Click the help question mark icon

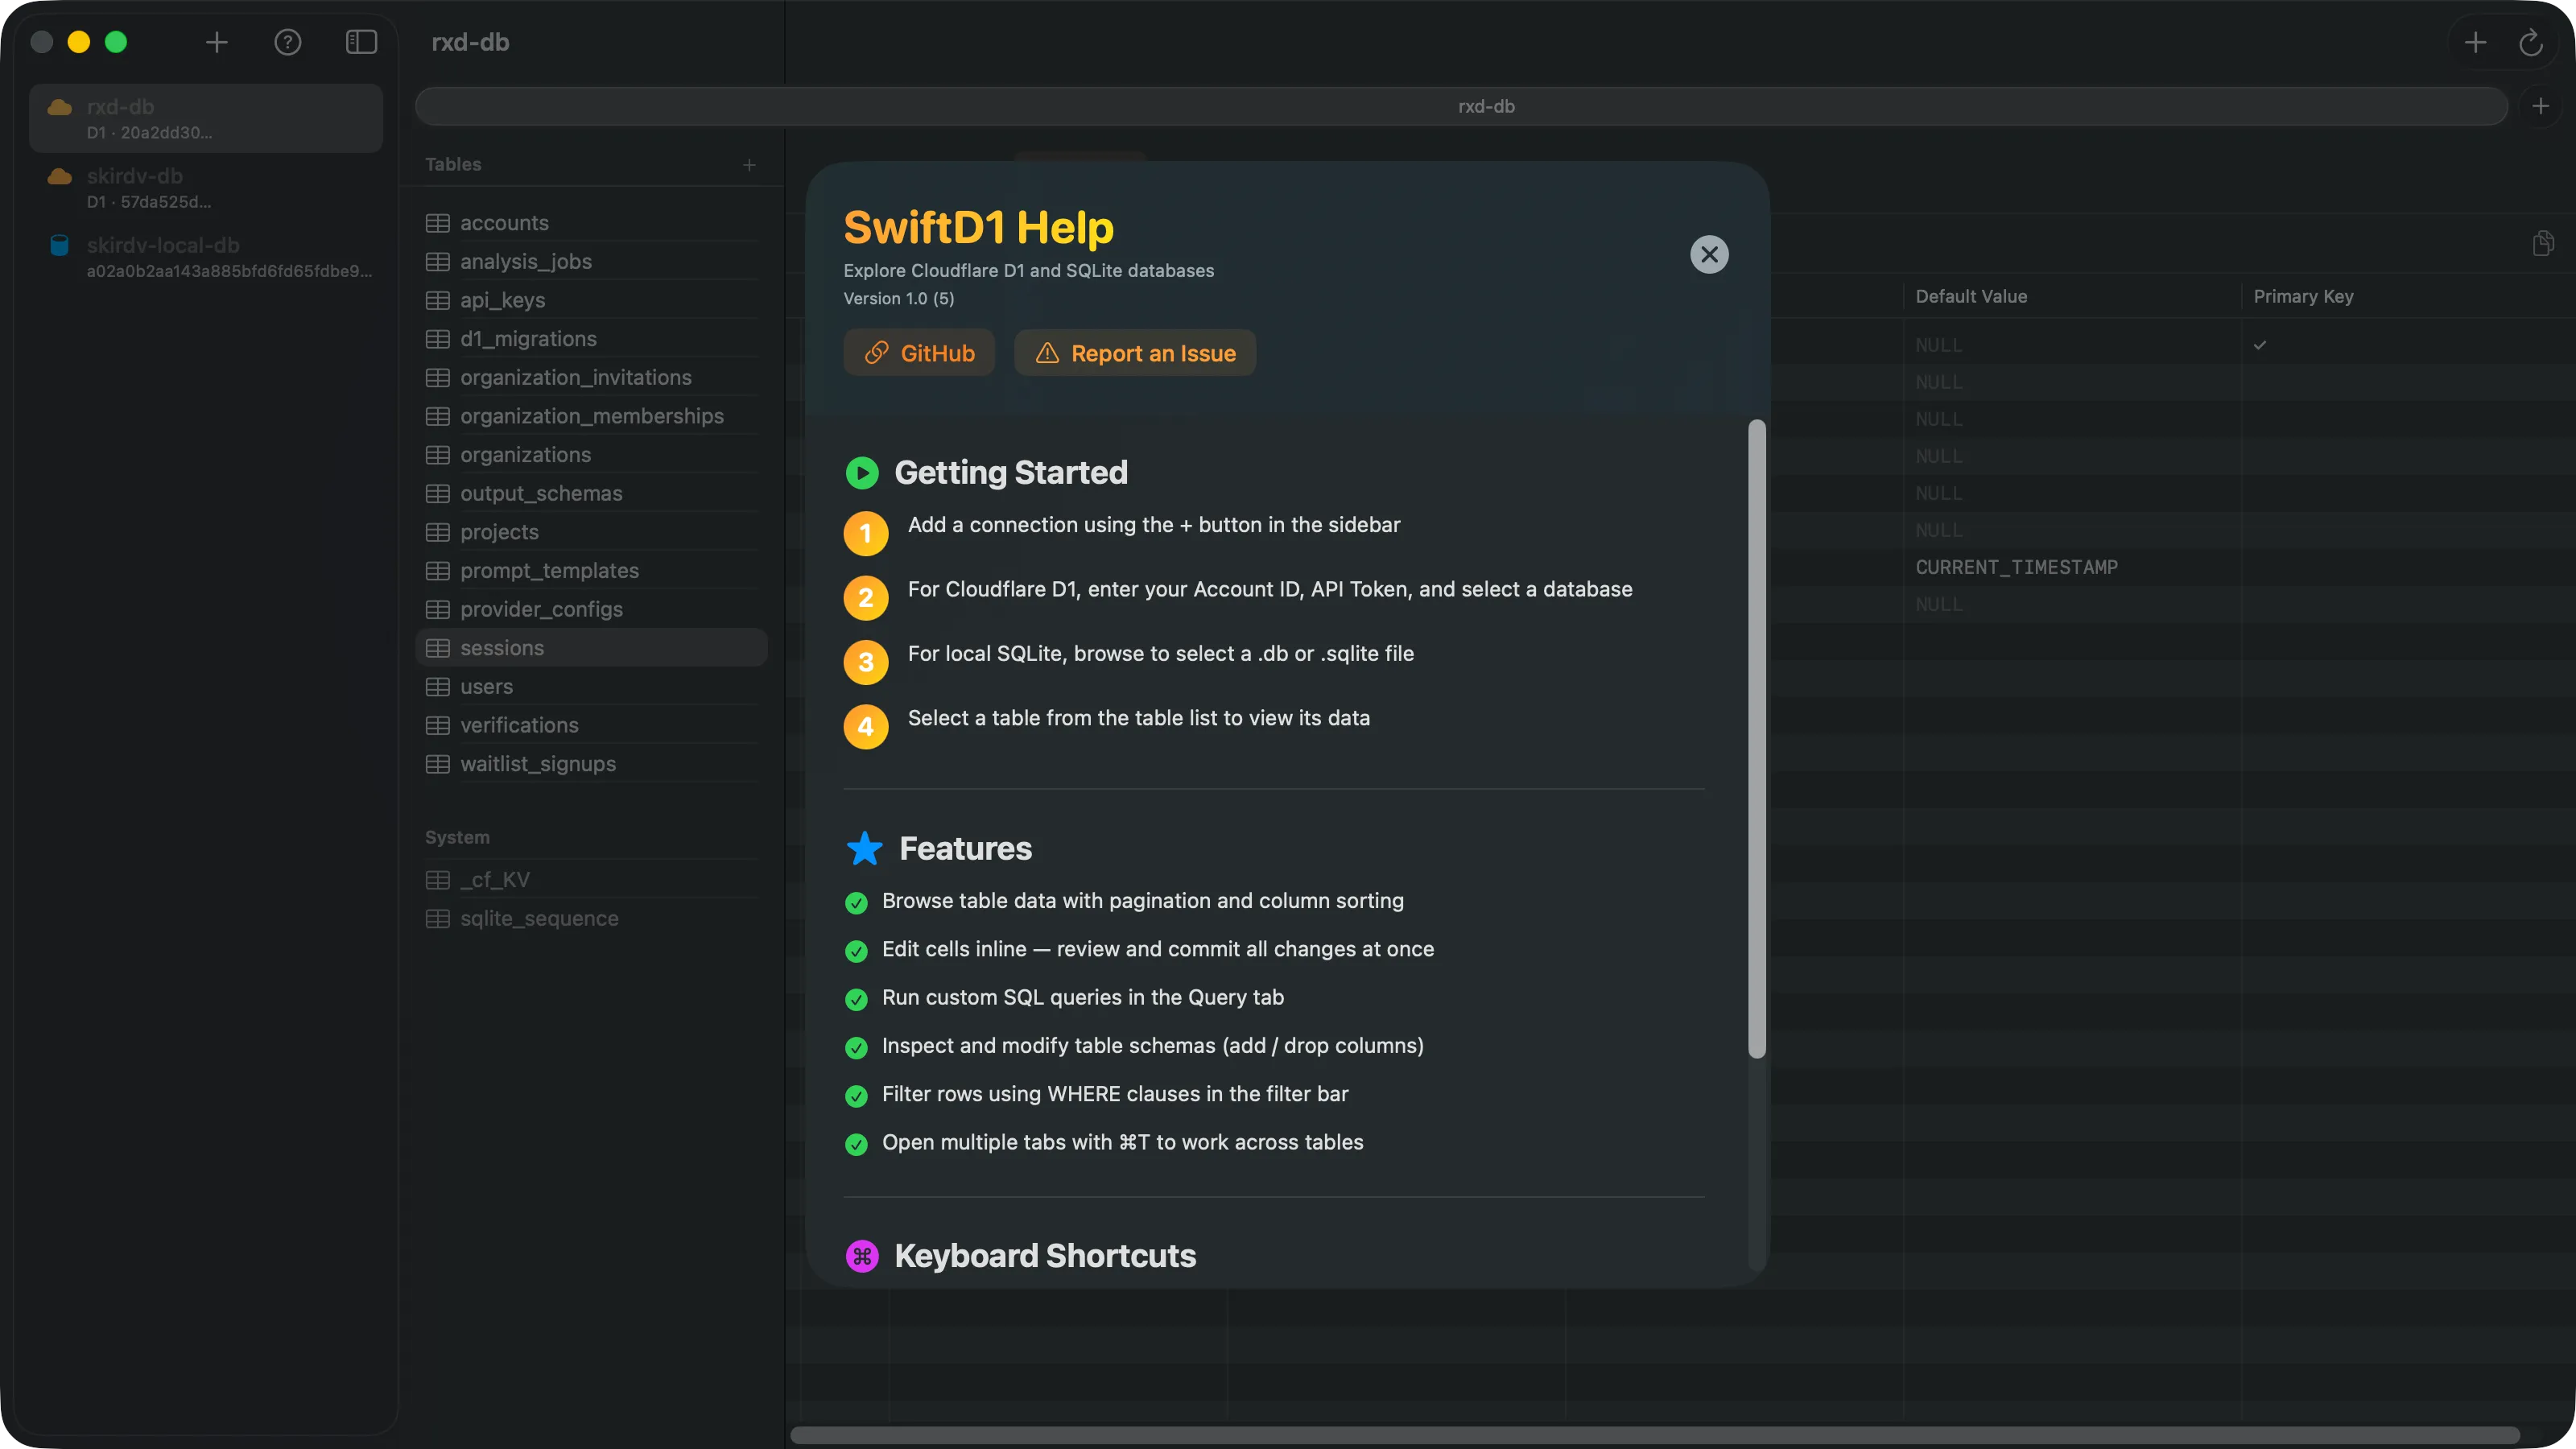coord(288,42)
